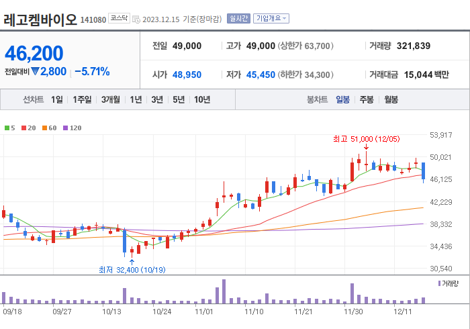
Task: Open the 기업개요 dropdown
Action: [x=271, y=19]
